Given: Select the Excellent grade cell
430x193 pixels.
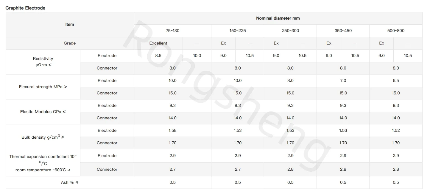Looking at the screenshot, I should point(158,43).
